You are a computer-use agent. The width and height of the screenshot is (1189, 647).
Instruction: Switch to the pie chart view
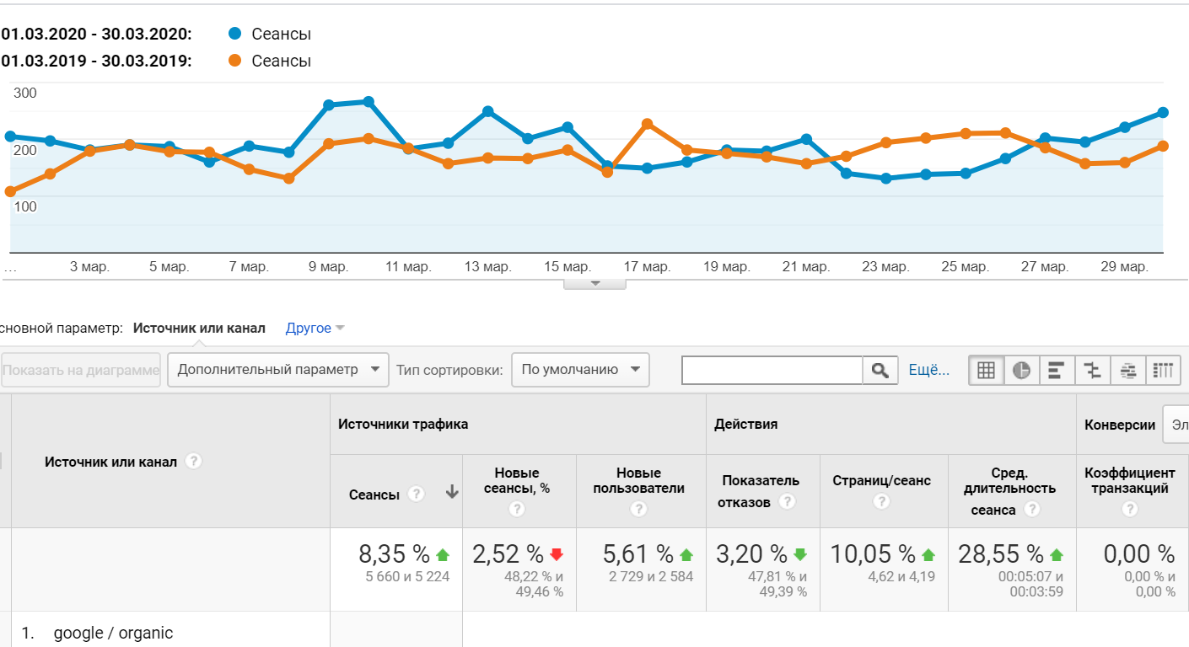[x=1021, y=370]
